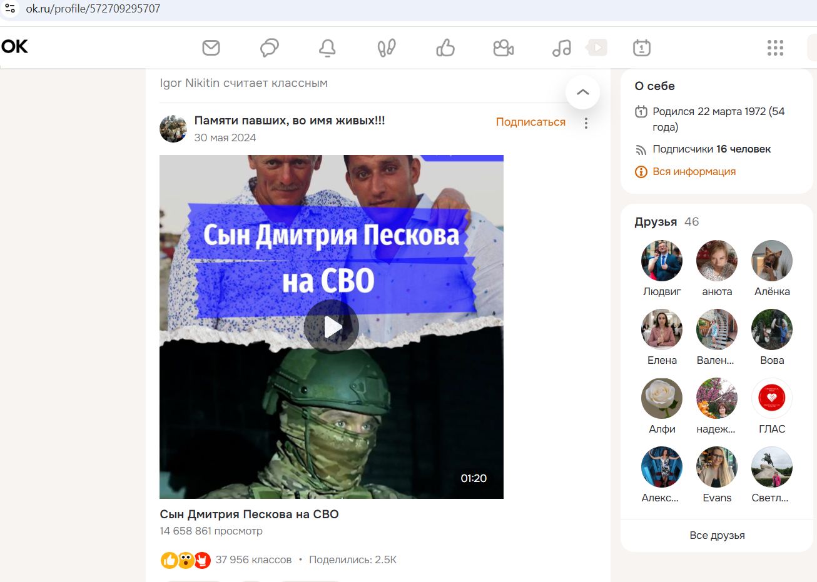This screenshot has height=582, width=817.
Task: Open video camera icon in top bar
Action: click(x=503, y=48)
